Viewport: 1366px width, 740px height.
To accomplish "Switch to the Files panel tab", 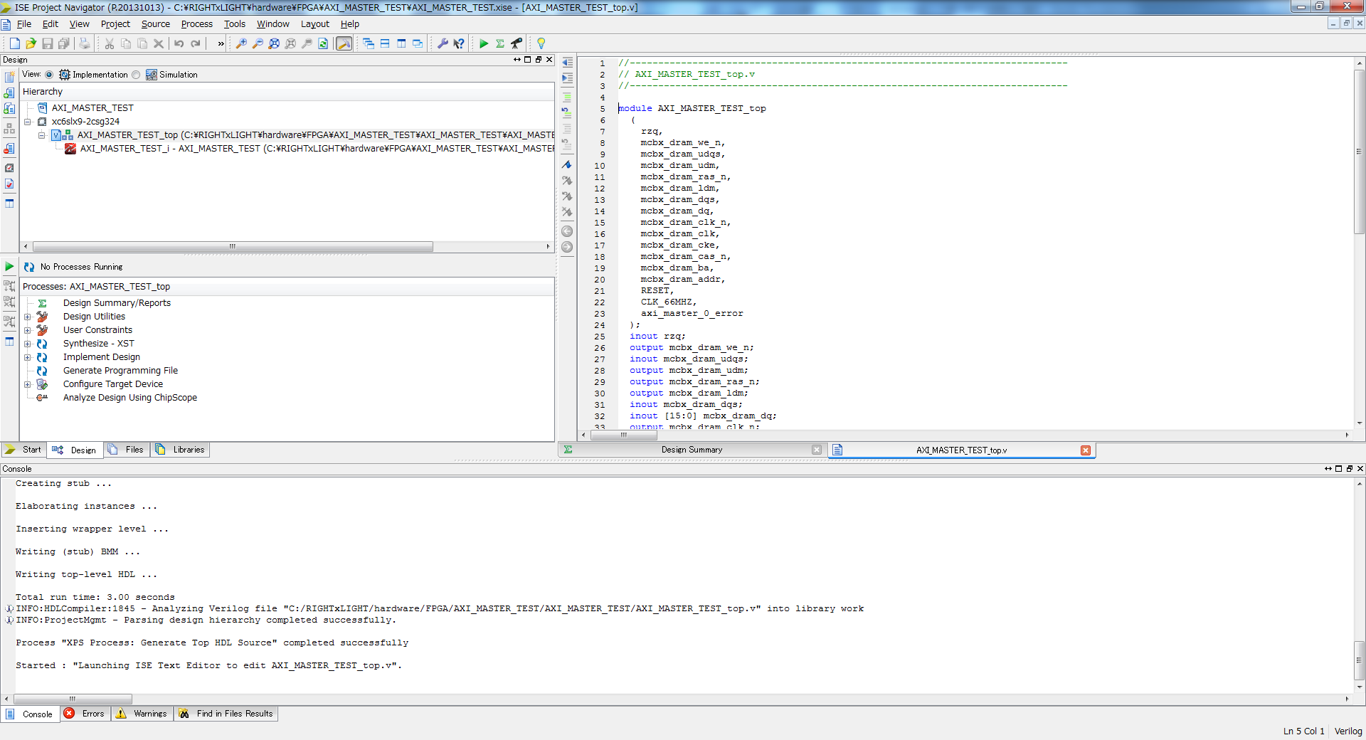I will point(127,450).
